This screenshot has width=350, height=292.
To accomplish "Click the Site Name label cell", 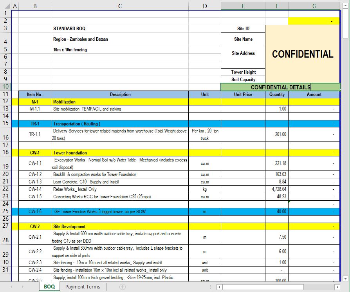I will (243, 39).
